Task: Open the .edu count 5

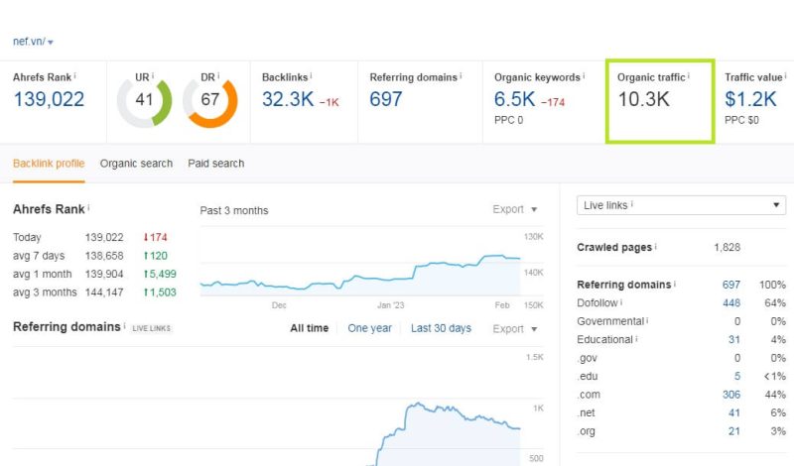Action: click(x=737, y=376)
